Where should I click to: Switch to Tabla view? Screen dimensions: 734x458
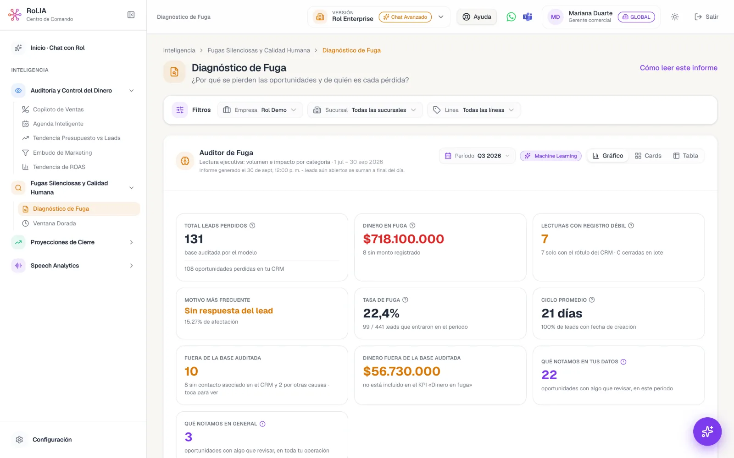(x=685, y=156)
